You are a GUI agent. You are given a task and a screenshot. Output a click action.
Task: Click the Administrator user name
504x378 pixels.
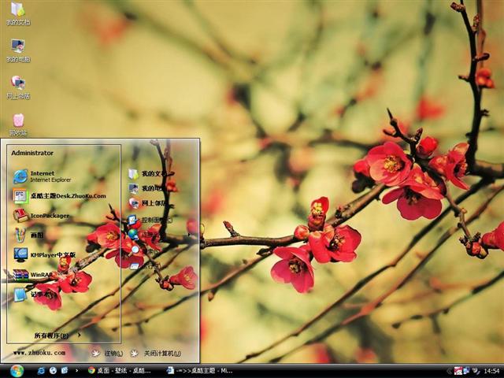(32, 153)
